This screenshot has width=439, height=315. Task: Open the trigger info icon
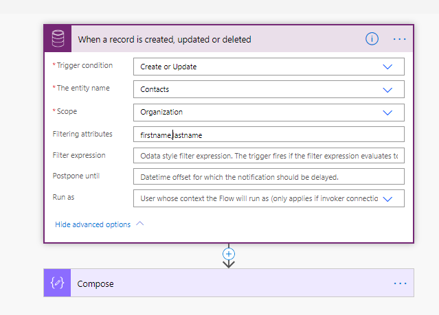[372, 39]
